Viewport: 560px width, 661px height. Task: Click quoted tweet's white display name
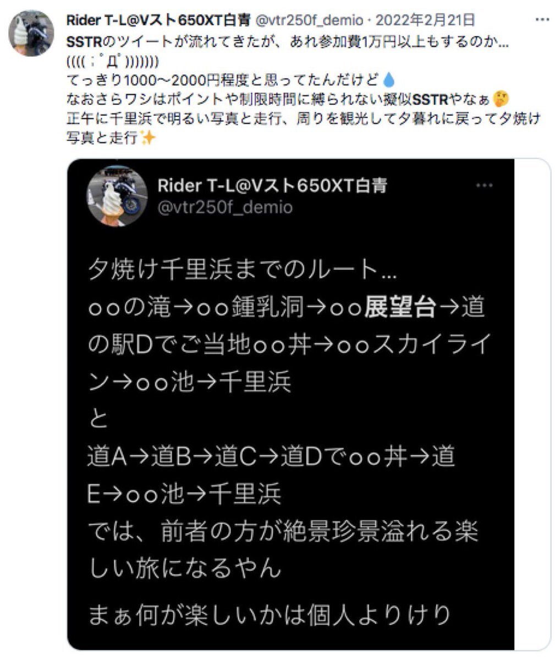coord(272,186)
